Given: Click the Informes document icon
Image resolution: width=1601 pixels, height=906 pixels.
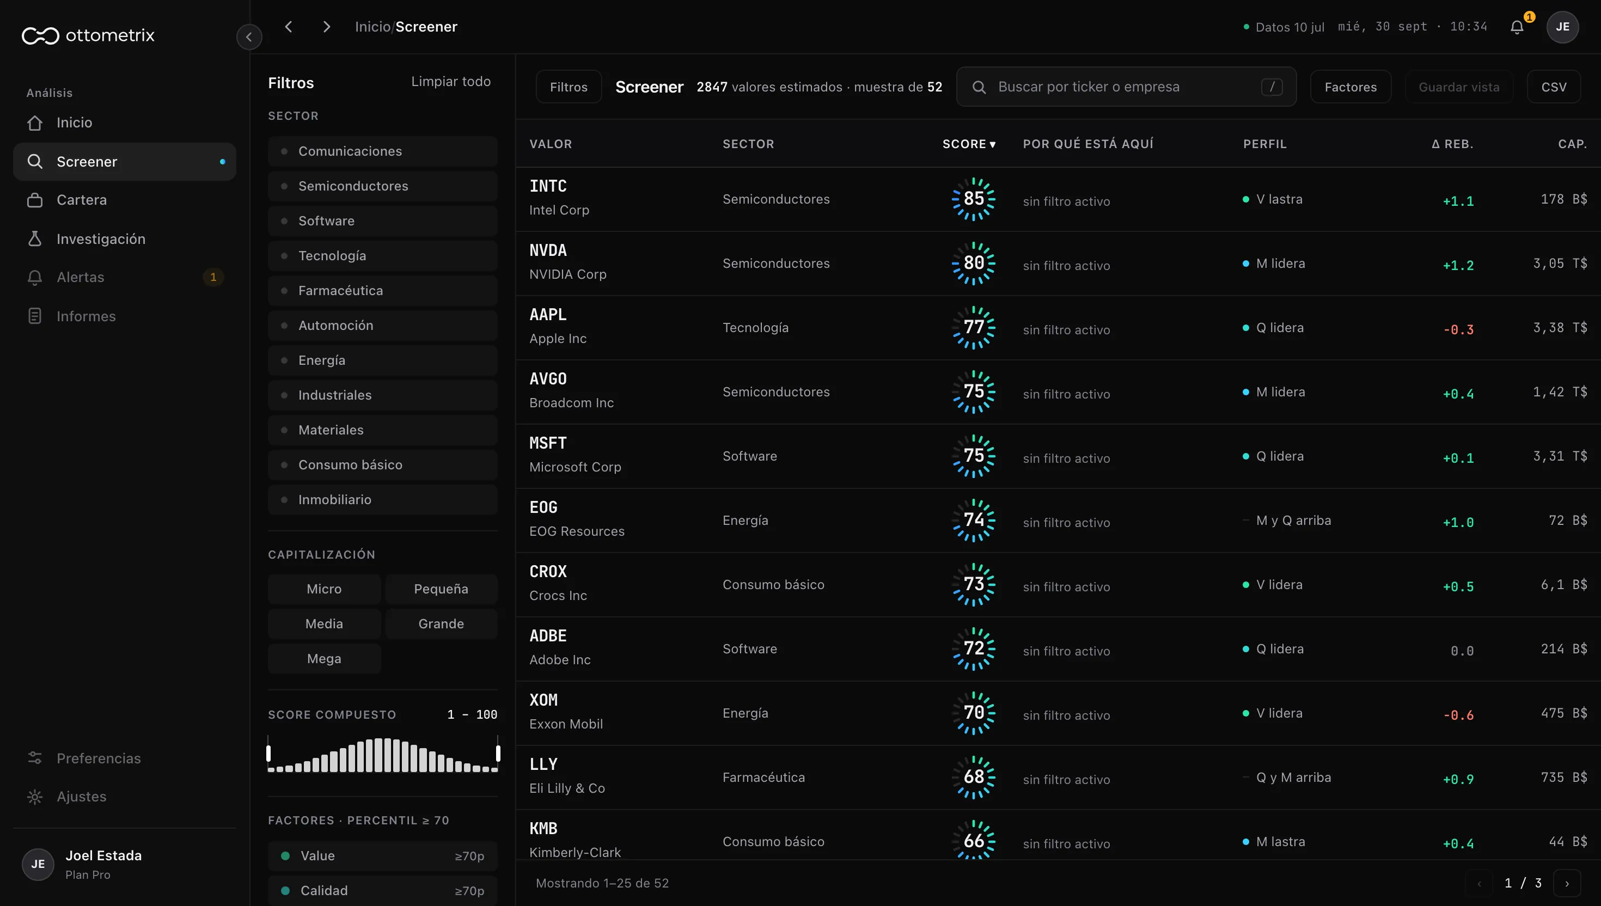Looking at the screenshot, I should pyautogui.click(x=35, y=316).
